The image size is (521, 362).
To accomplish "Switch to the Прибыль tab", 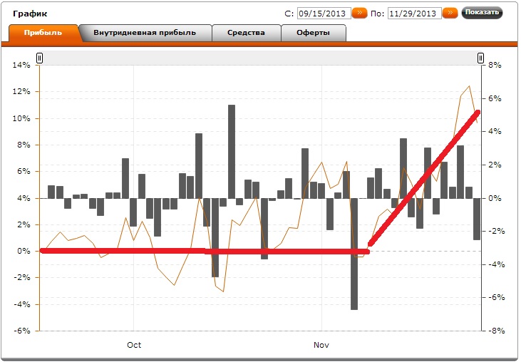I will tap(43, 33).
